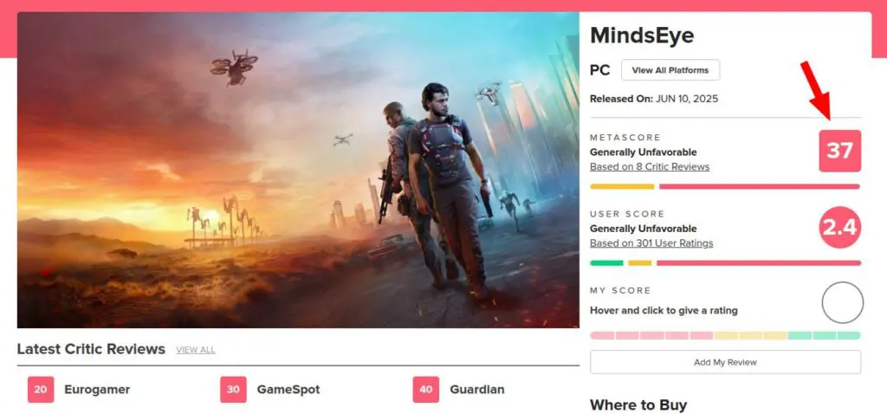Viewport: 887px width, 414px height.
Task: Click the 2.4 user score circle
Action: (x=840, y=228)
